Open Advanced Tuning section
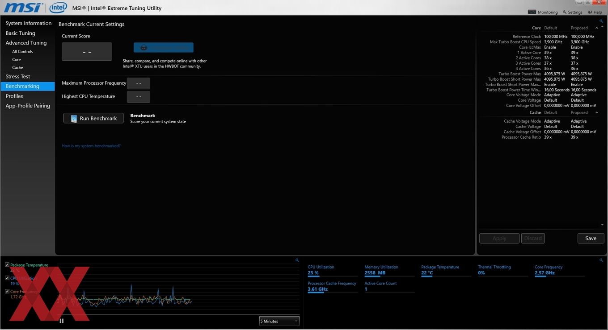Image resolution: width=608 pixels, height=330 pixels. point(26,43)
